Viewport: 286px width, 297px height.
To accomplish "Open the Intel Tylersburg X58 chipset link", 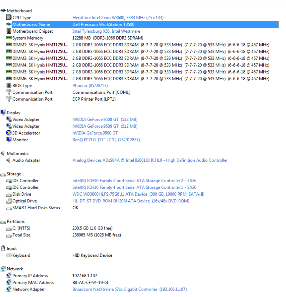I will [106, 31].
